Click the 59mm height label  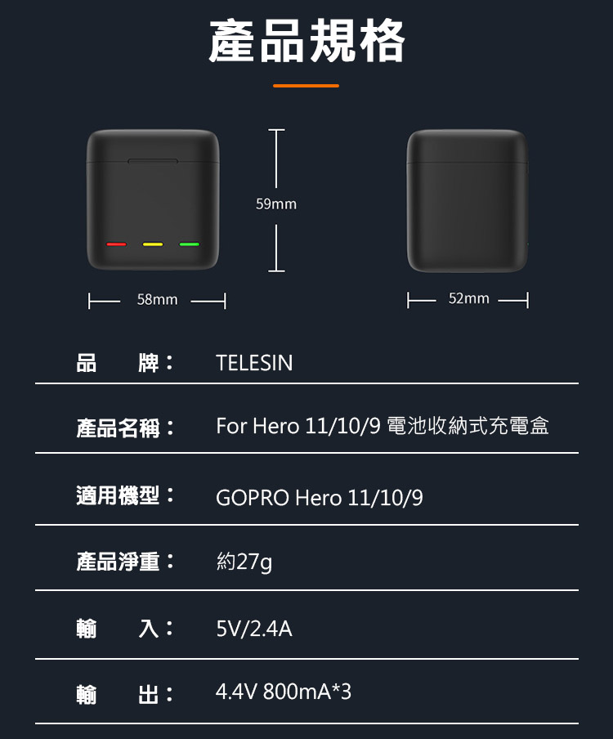coord(276,204)
